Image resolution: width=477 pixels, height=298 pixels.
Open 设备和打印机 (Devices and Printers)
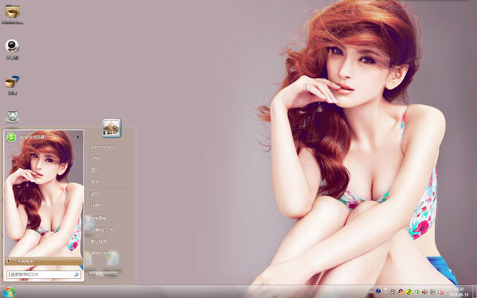(x=103, y=230)
